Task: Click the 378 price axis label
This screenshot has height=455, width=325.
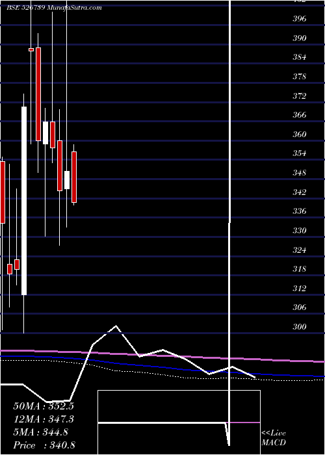Action: pyautogui.click(x=300, y=77)
